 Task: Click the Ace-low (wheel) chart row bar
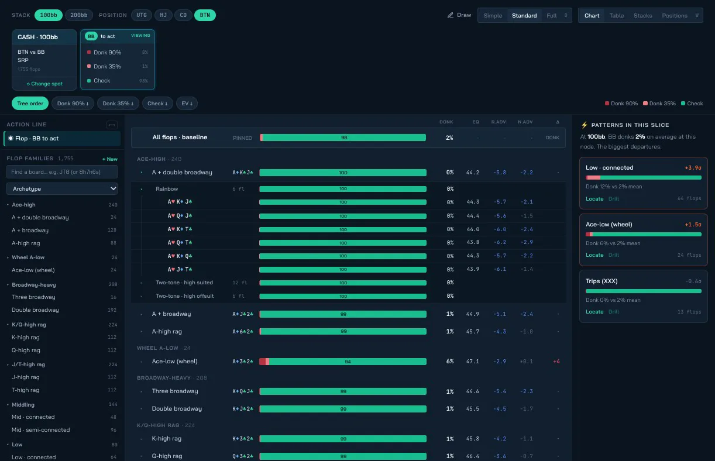pos(343,362)
